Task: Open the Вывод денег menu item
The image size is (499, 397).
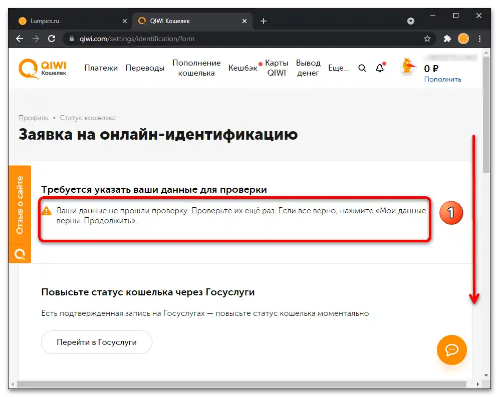Action: [x=308, y=68]
